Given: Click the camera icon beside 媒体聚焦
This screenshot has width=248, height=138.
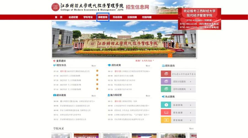Looking at the screenshot, I should (x=55, y=95).
